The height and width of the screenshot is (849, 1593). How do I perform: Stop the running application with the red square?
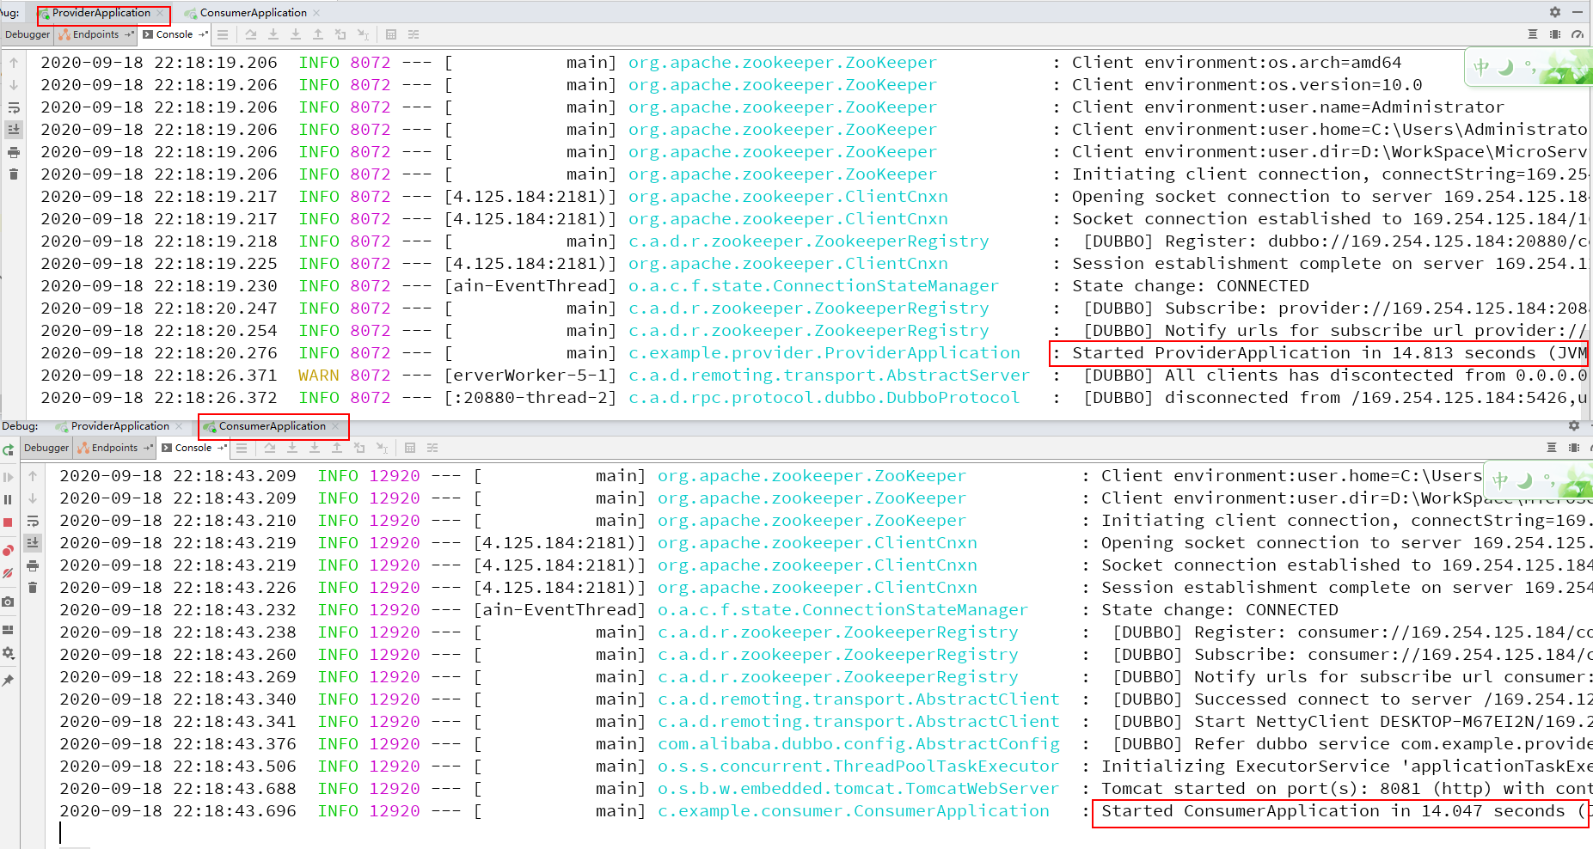pyautogui.click(x=9, y=522)
